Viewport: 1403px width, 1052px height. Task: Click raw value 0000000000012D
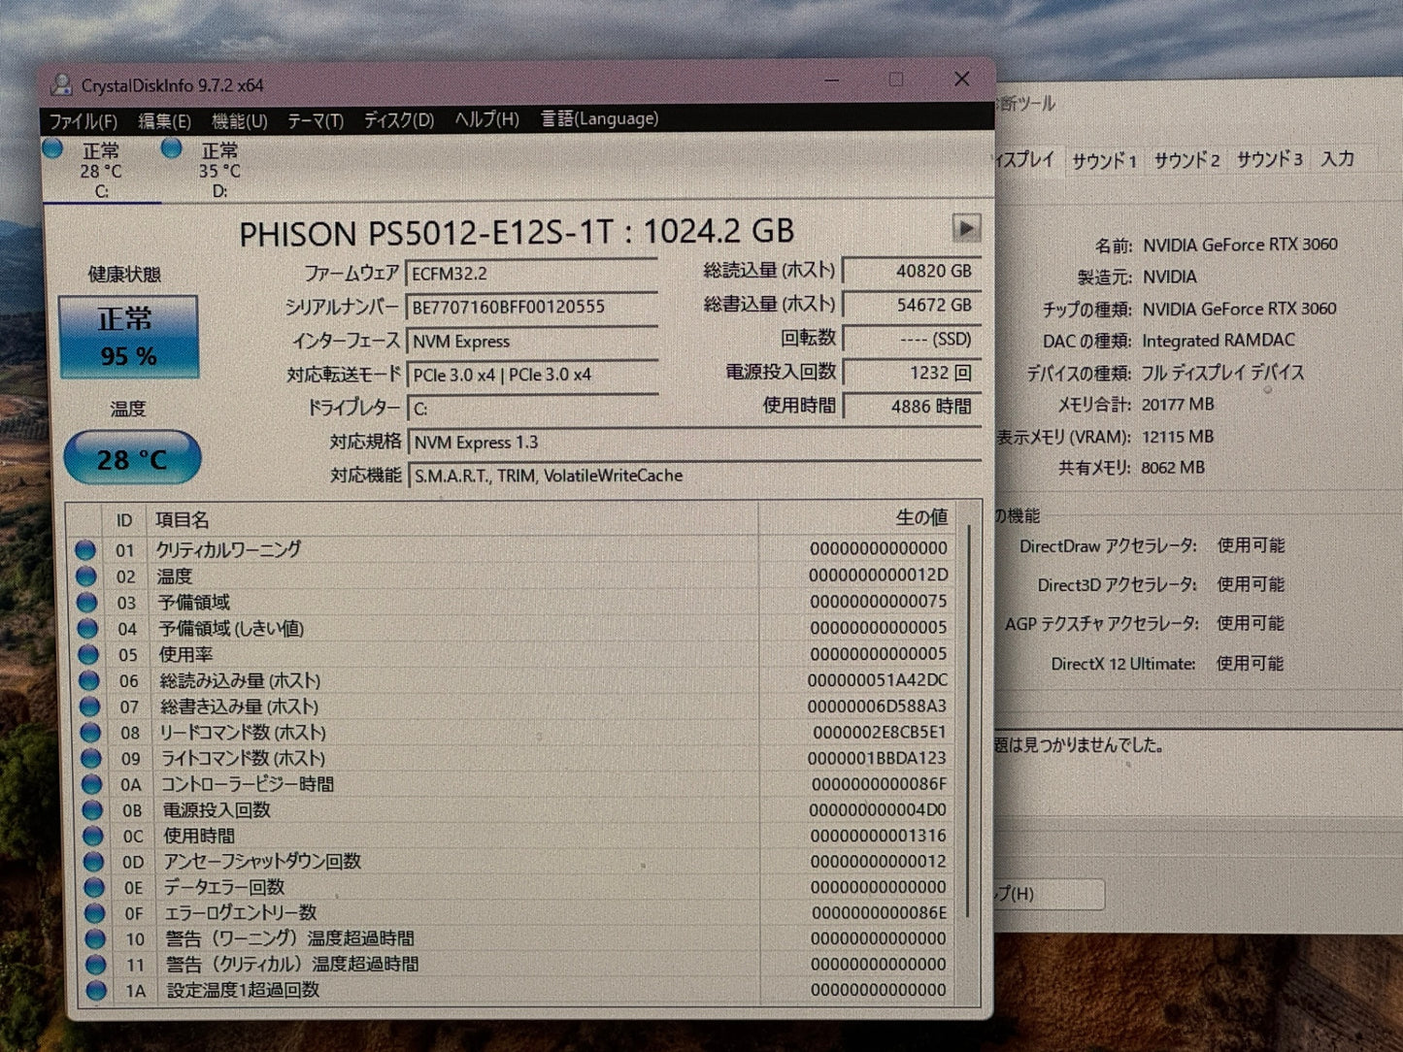click(x=878, y=575)
